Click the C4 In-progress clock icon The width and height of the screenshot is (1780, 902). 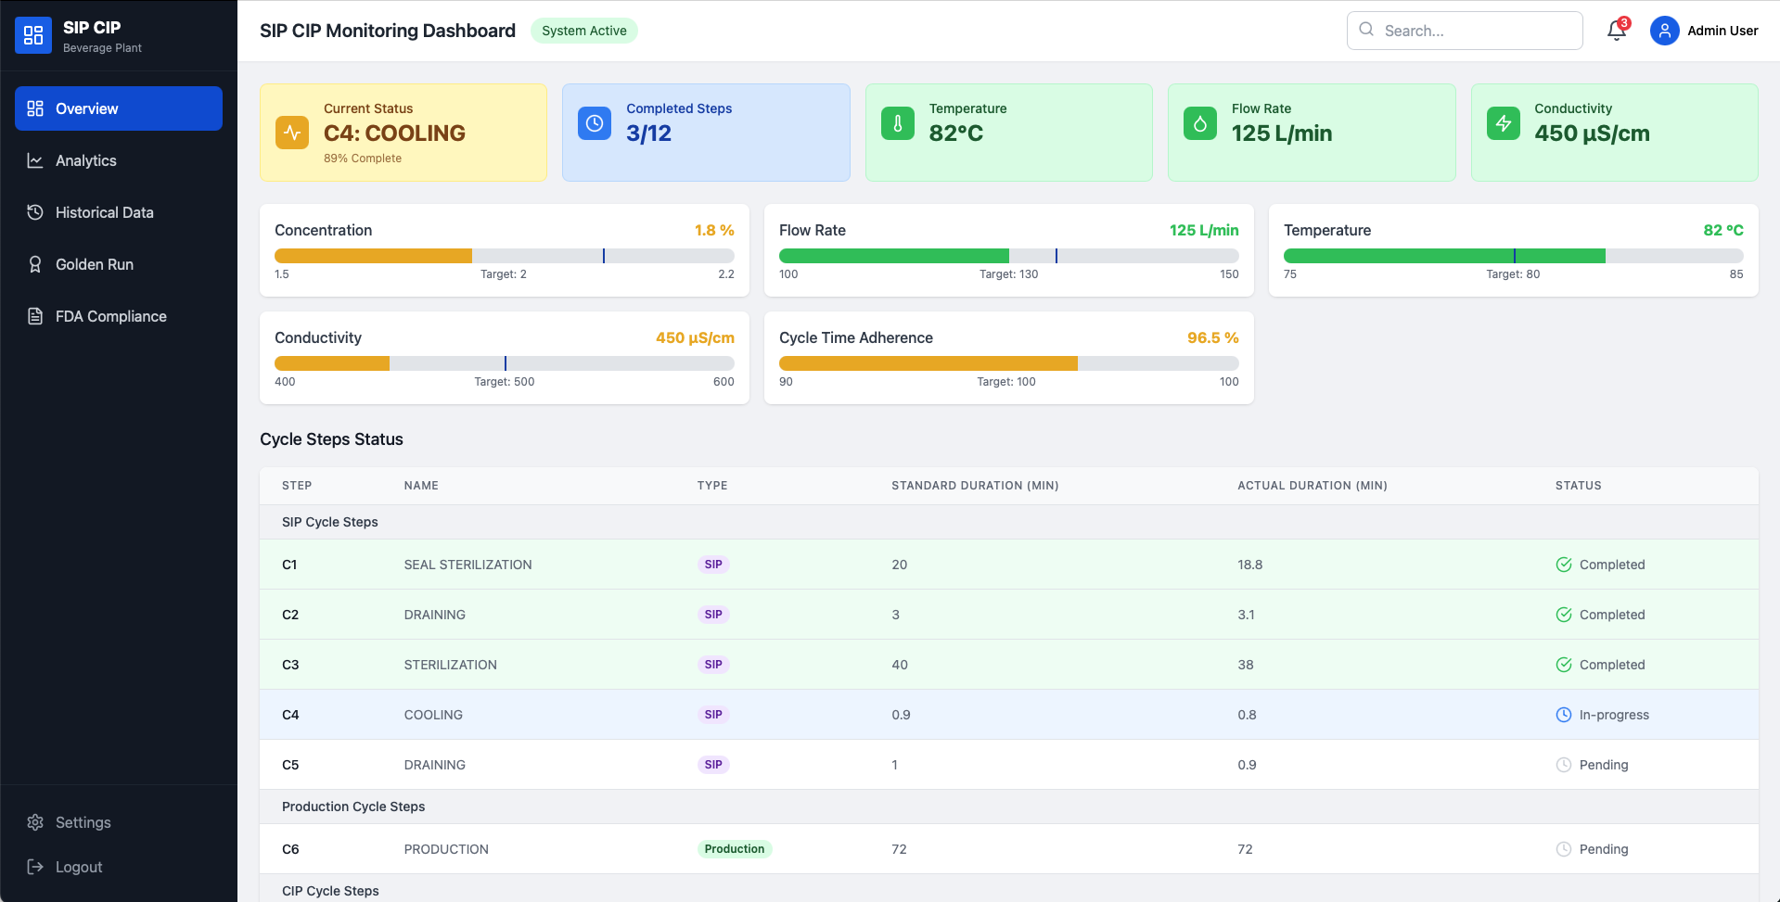(x=1563, y=715)
